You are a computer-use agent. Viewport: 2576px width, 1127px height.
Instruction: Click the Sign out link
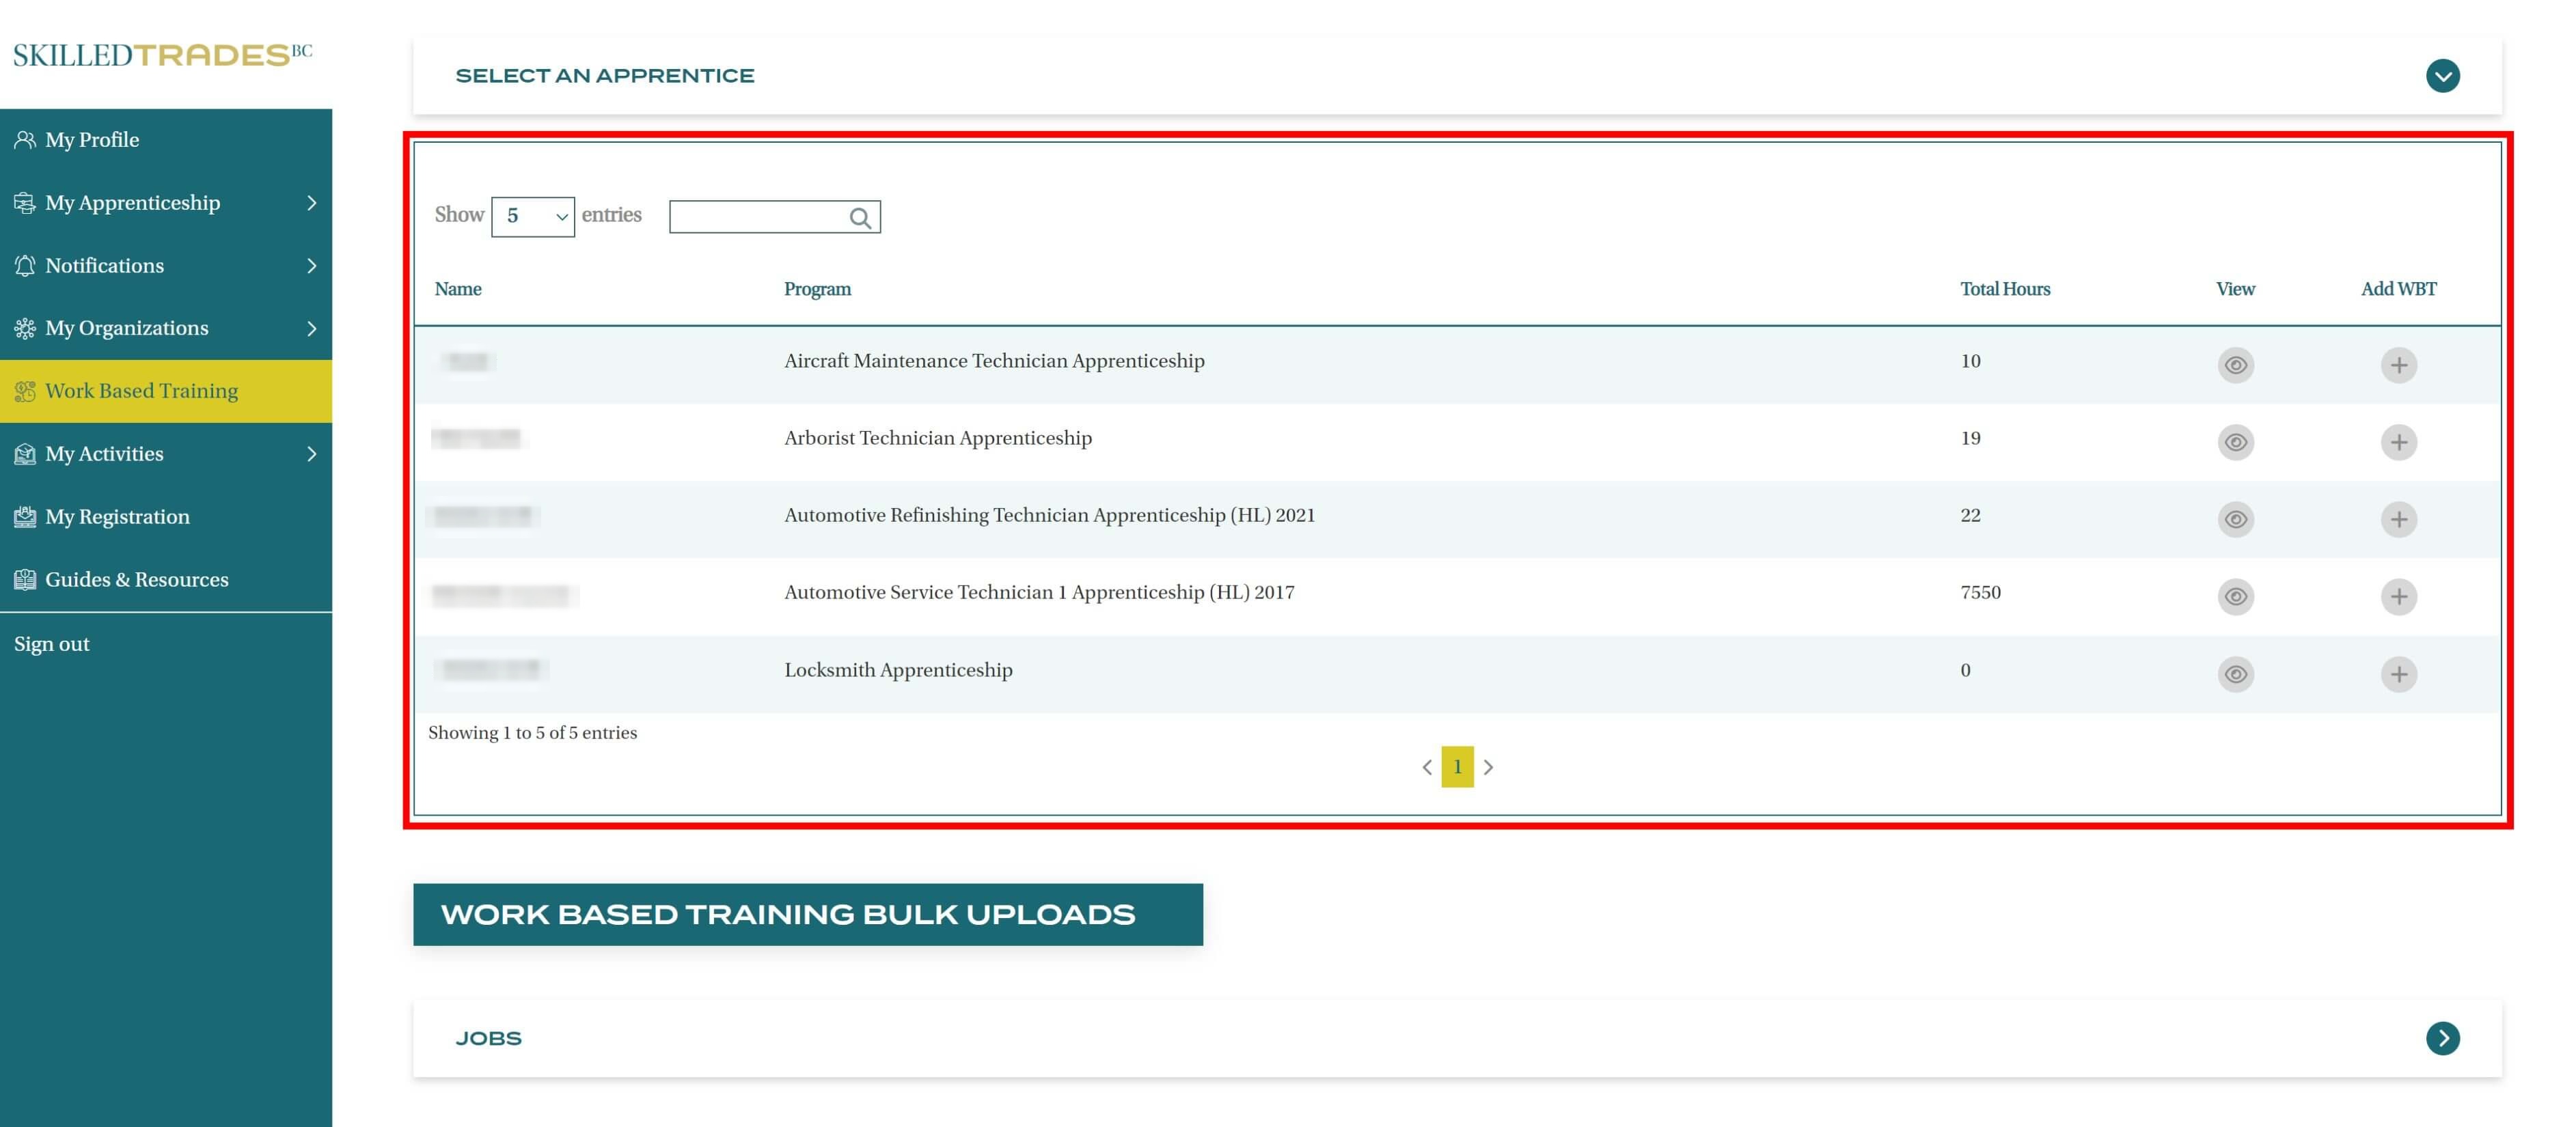tap(52, 644)
